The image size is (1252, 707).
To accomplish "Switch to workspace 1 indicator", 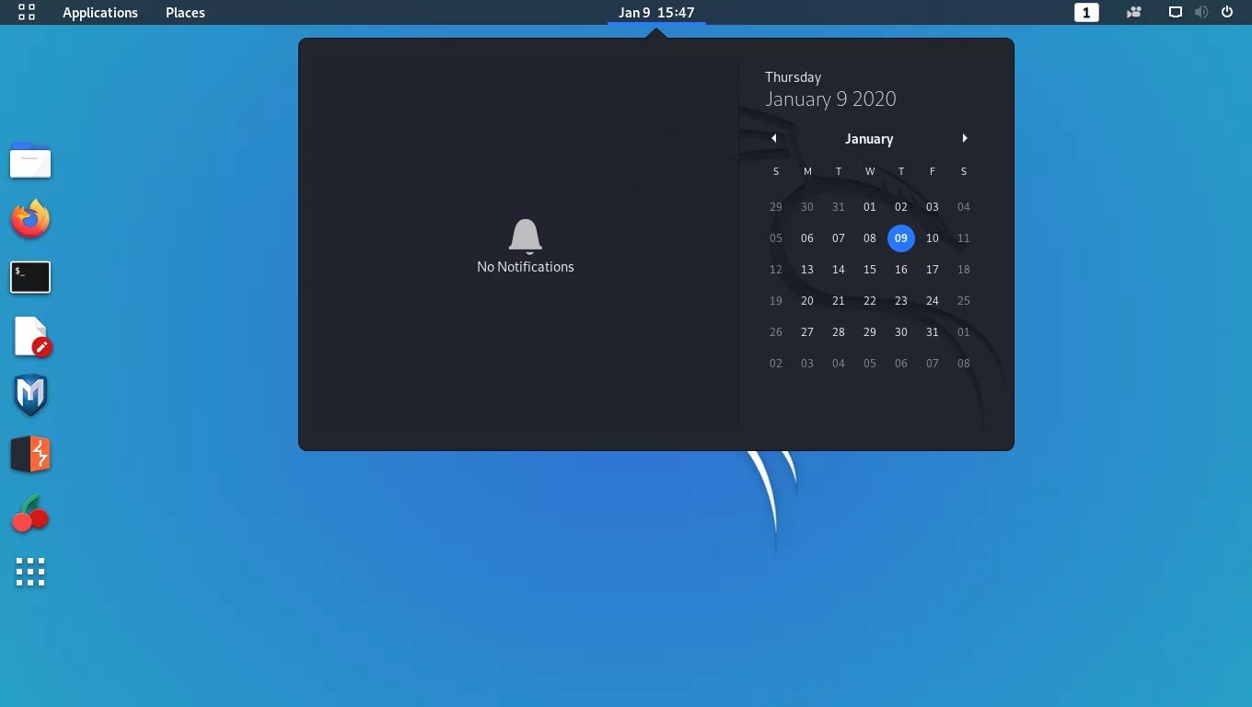I will 1085,12.
